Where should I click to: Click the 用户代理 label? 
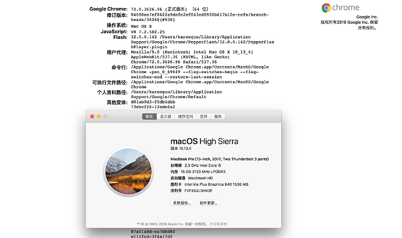[117, 53]
